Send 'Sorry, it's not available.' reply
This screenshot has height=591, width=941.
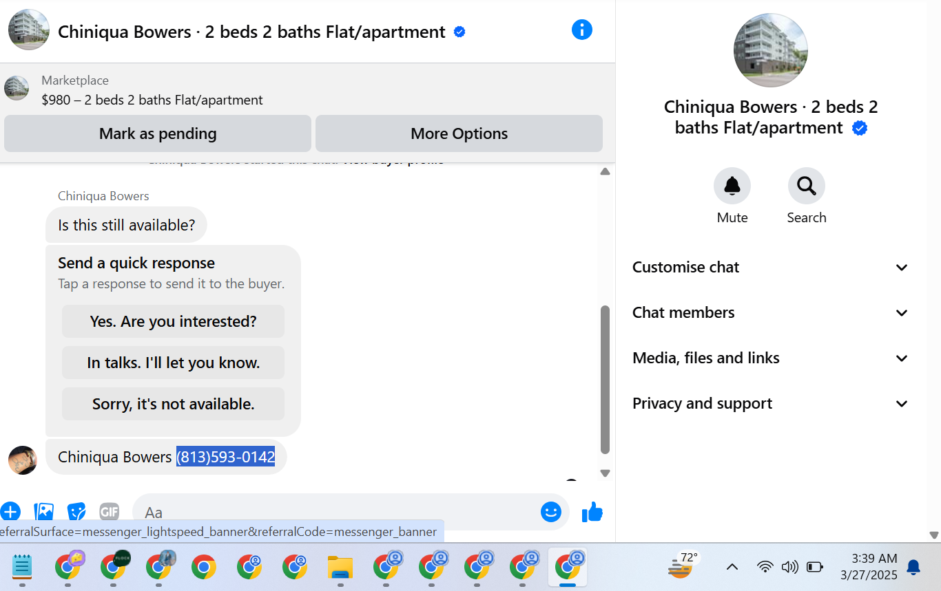click(173, 404)
